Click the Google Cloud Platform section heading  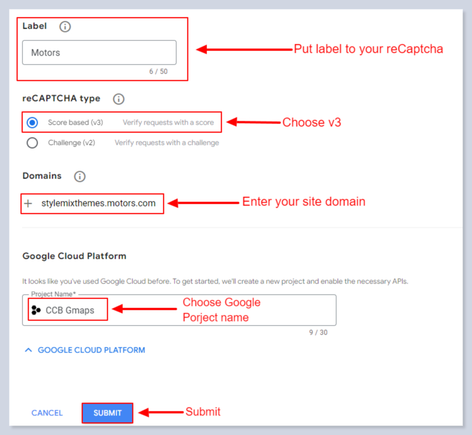(74, 256)
